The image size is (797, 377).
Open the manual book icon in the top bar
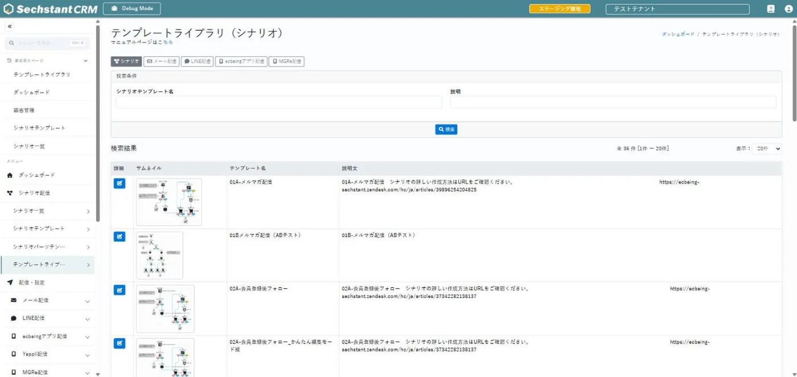click(771, 9)
